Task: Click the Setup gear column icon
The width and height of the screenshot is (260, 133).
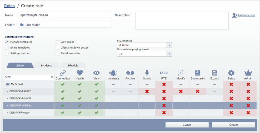Action: [231, 73]
